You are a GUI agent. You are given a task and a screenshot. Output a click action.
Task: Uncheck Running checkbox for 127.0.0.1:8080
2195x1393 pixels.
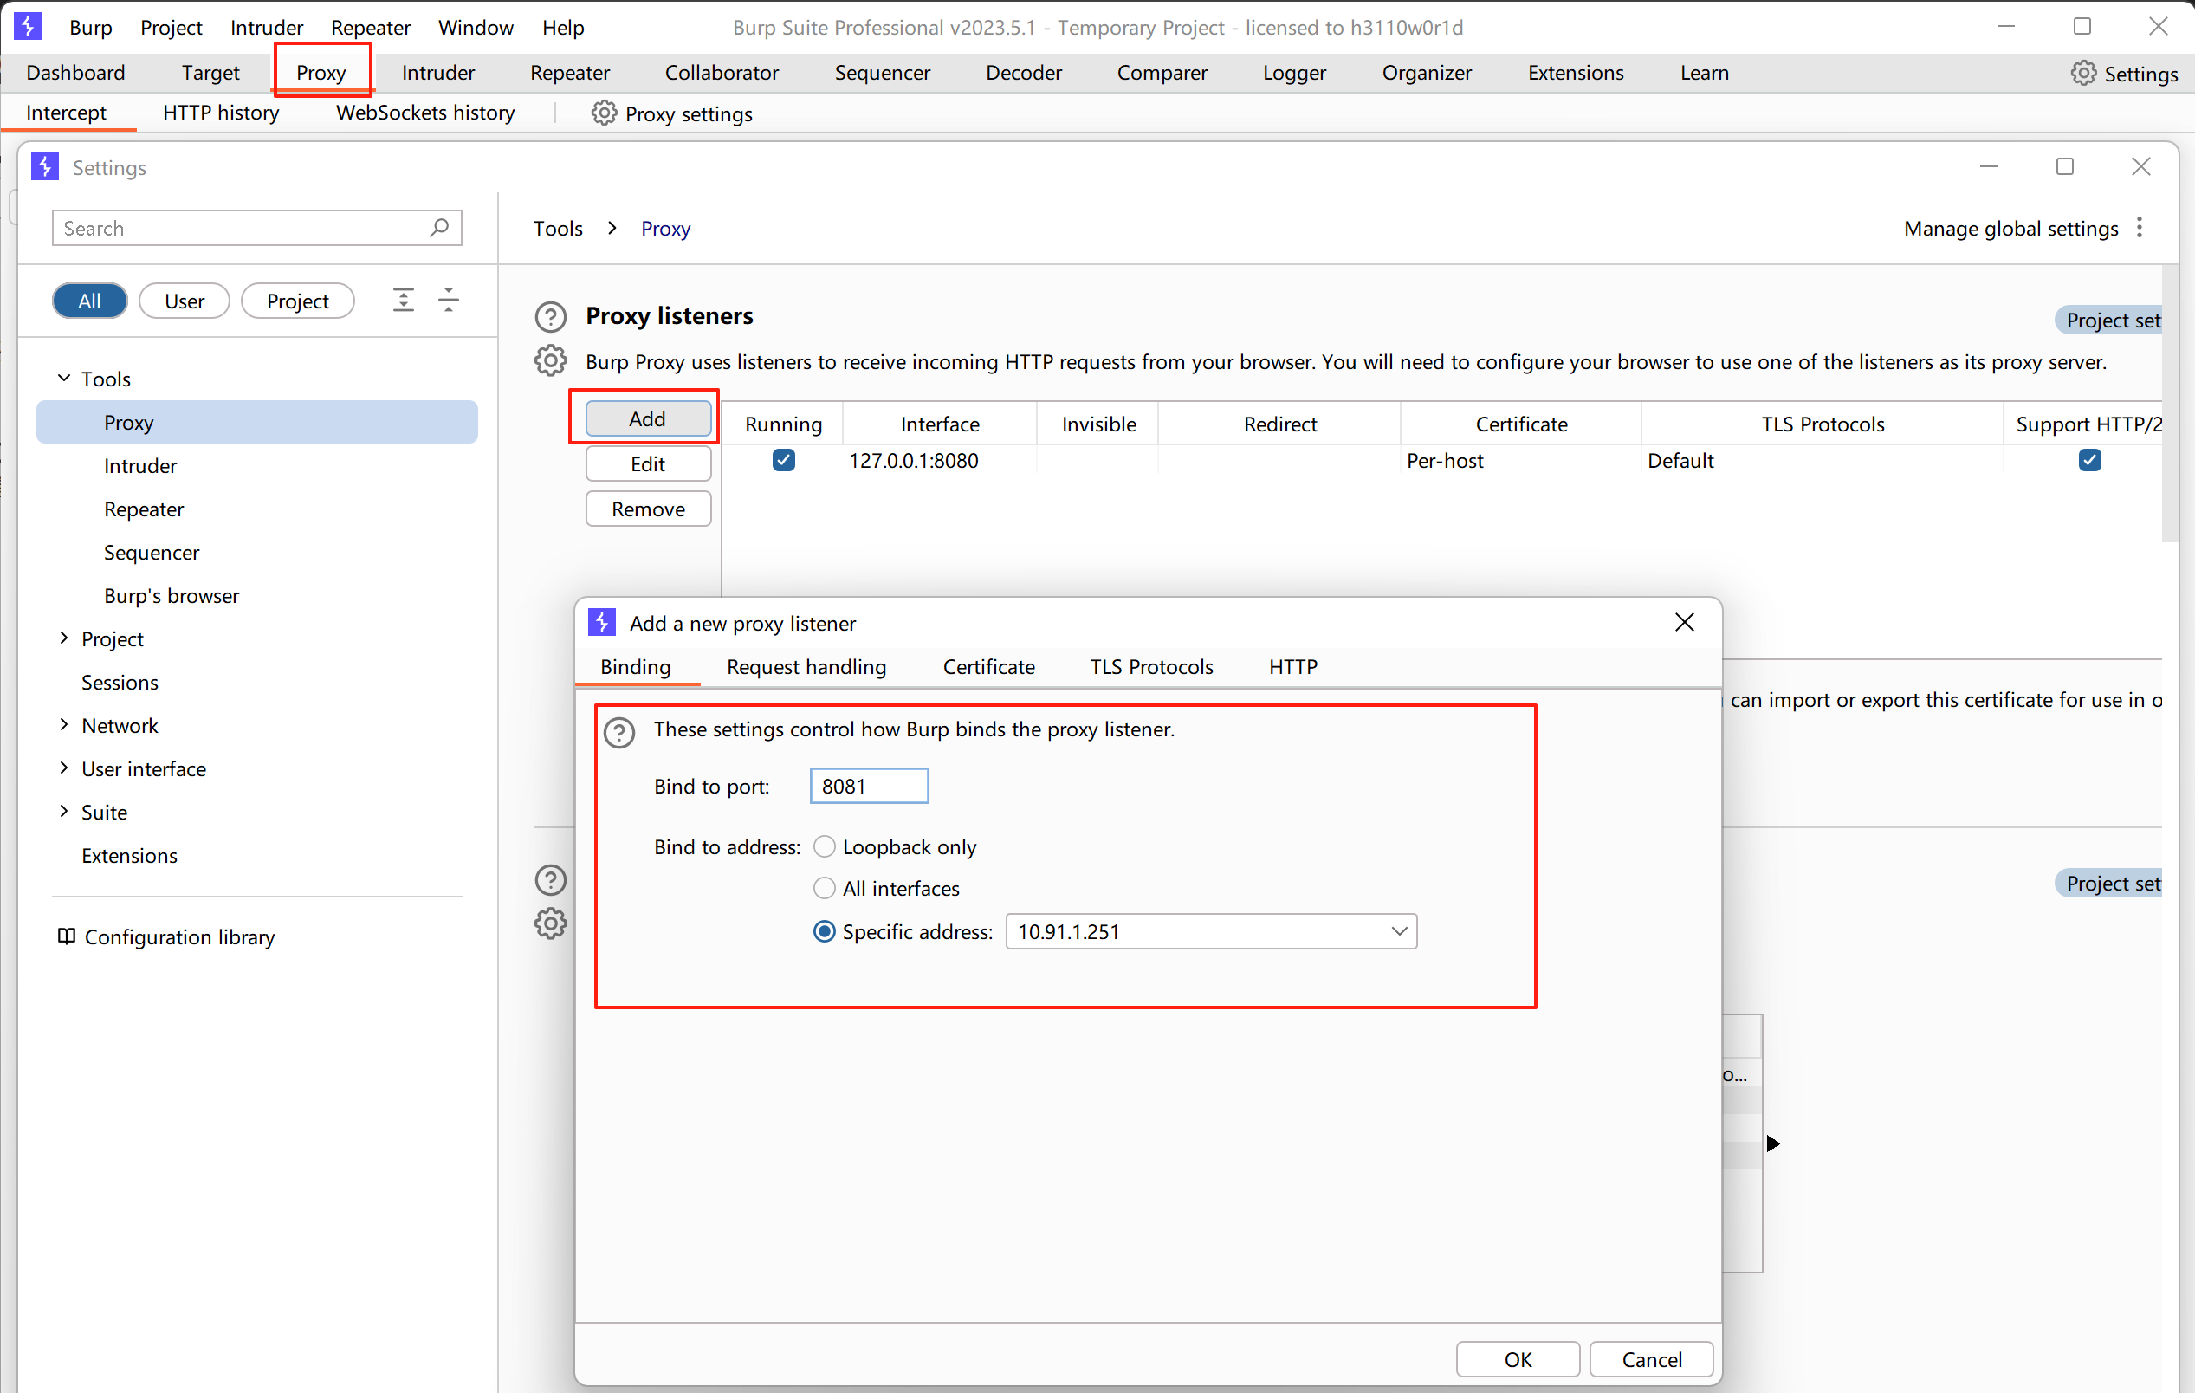point(783,460)
